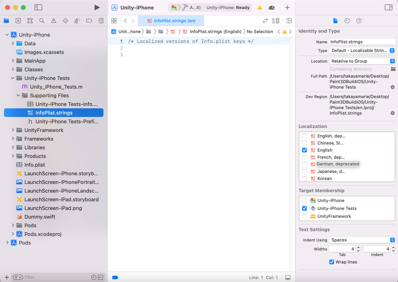The image size is (398, 282).
Task: Disable the Wrap lines setting
Action: pos(331,262)
